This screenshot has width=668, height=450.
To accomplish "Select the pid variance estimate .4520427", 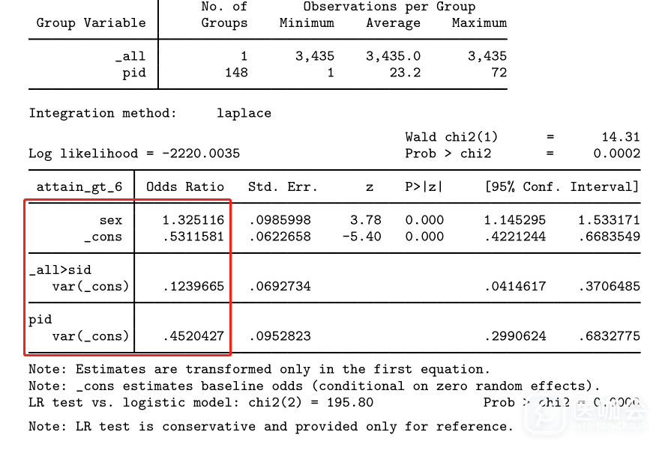I will [193, 336].
